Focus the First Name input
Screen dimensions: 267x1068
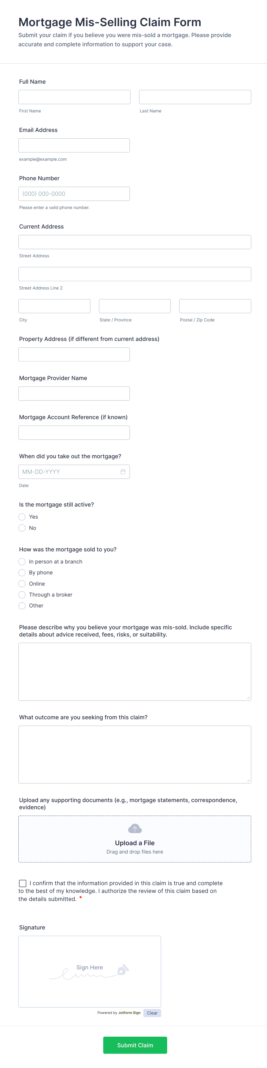[75, 97]
